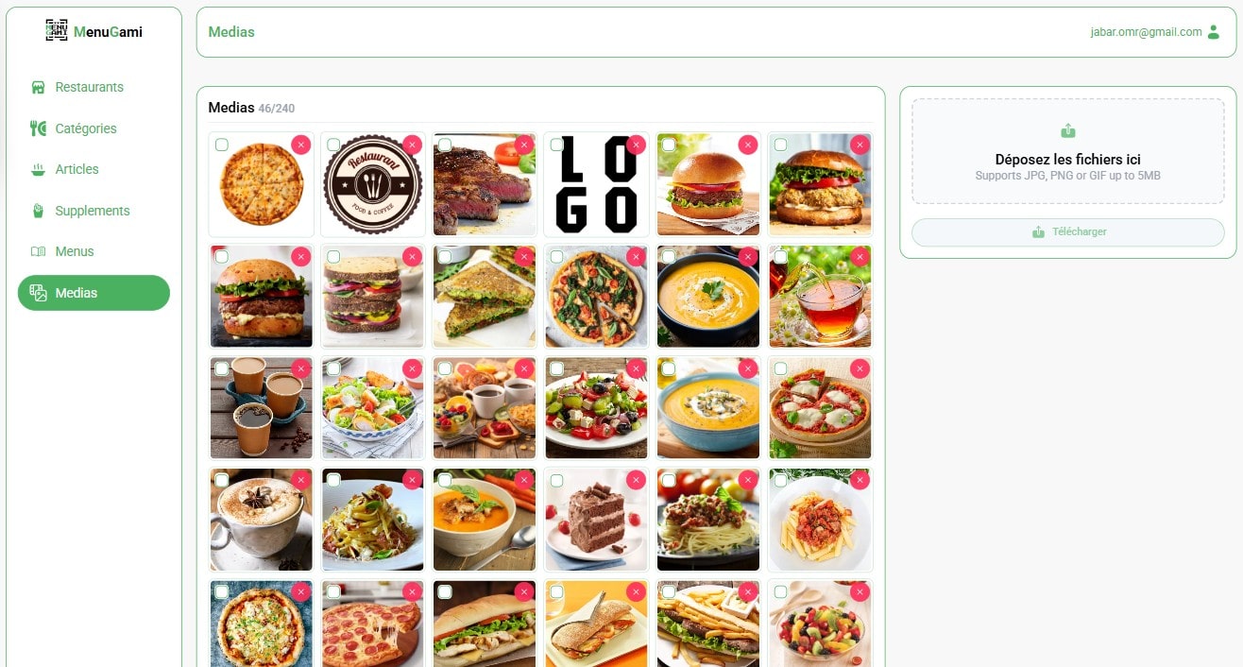Delete the whole pizza image with the red X

pyautogui.click(x=300, y=145)
